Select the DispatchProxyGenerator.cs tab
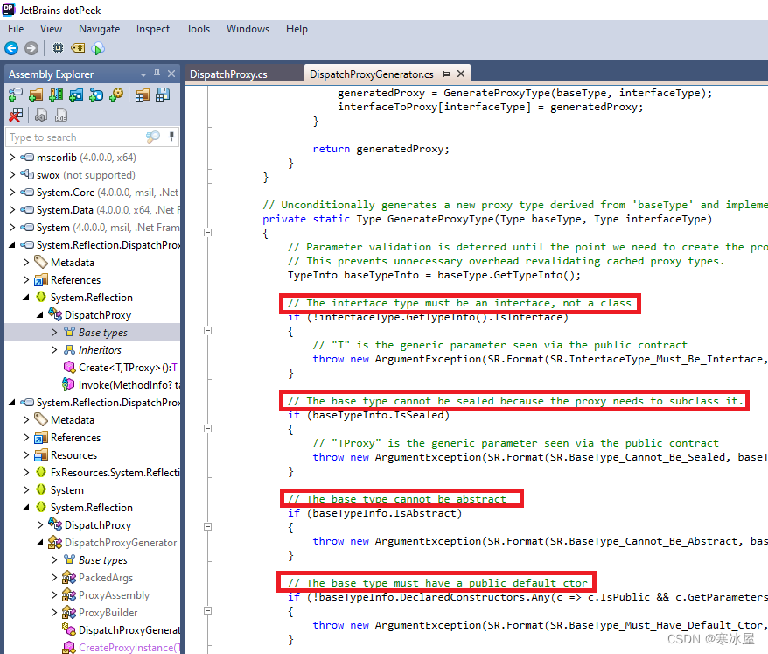 pyautogui.click(x=371, y=74)
